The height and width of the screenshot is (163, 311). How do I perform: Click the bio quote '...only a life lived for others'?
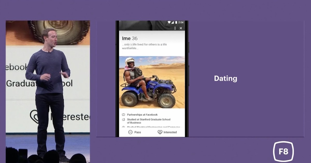(x=144, y=46)
